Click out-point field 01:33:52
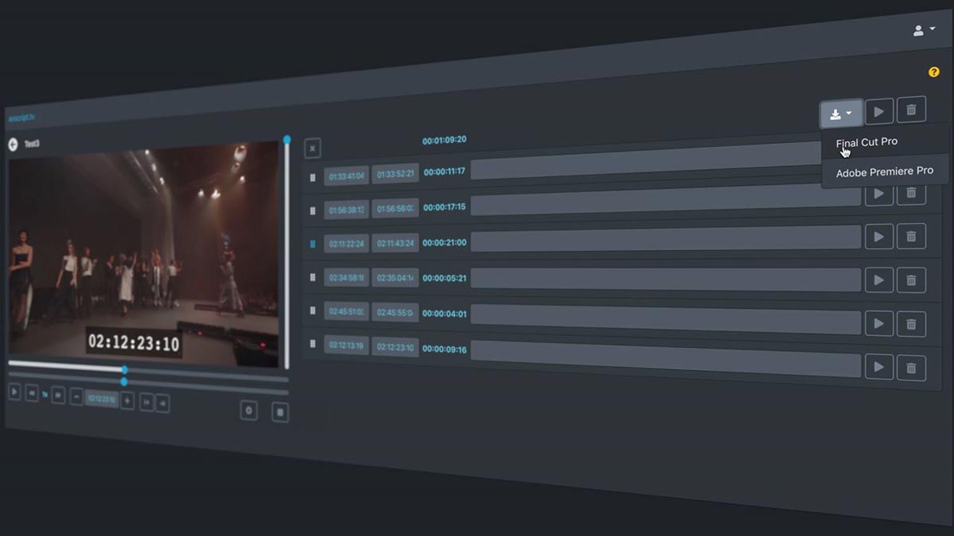Screen dimensions: 954x536 (x=395, y=174)
